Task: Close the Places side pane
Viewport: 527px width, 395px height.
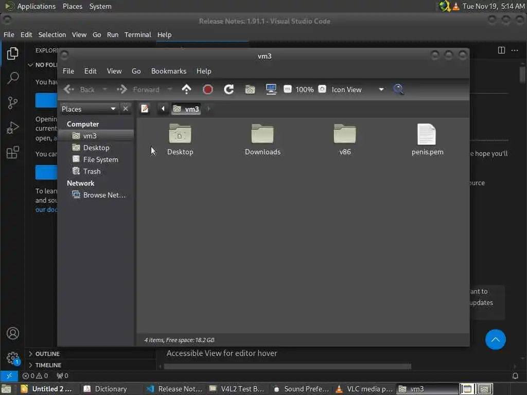Action: click(x=126, y=109)
